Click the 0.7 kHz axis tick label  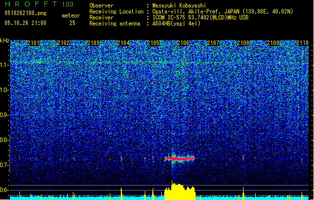(x=4, y=165)
